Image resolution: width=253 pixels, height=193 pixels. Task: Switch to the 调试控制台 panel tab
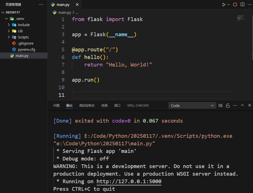[x=87, y=105]
